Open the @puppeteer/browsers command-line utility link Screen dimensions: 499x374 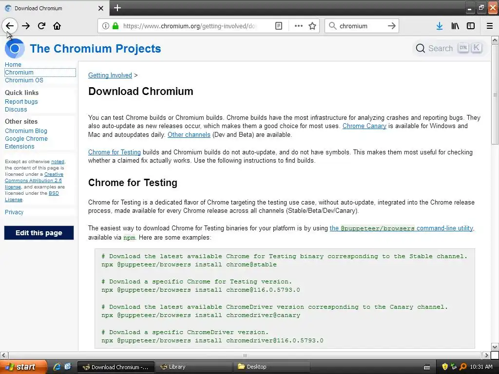pyautogui.click(x=402, y=228)
